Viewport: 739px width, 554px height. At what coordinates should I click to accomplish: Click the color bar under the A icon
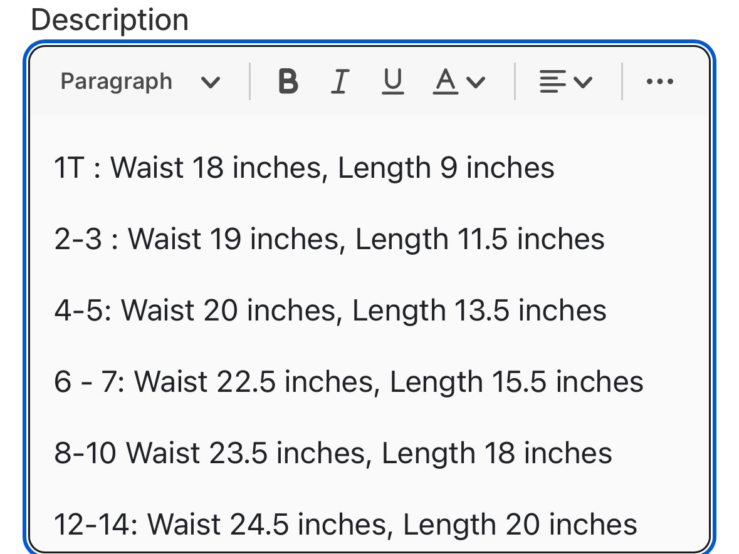tap(445, 94)
